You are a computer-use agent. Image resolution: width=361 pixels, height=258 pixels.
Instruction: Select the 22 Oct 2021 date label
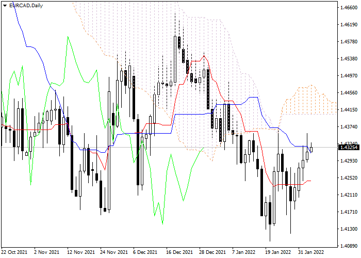(14, 252)
